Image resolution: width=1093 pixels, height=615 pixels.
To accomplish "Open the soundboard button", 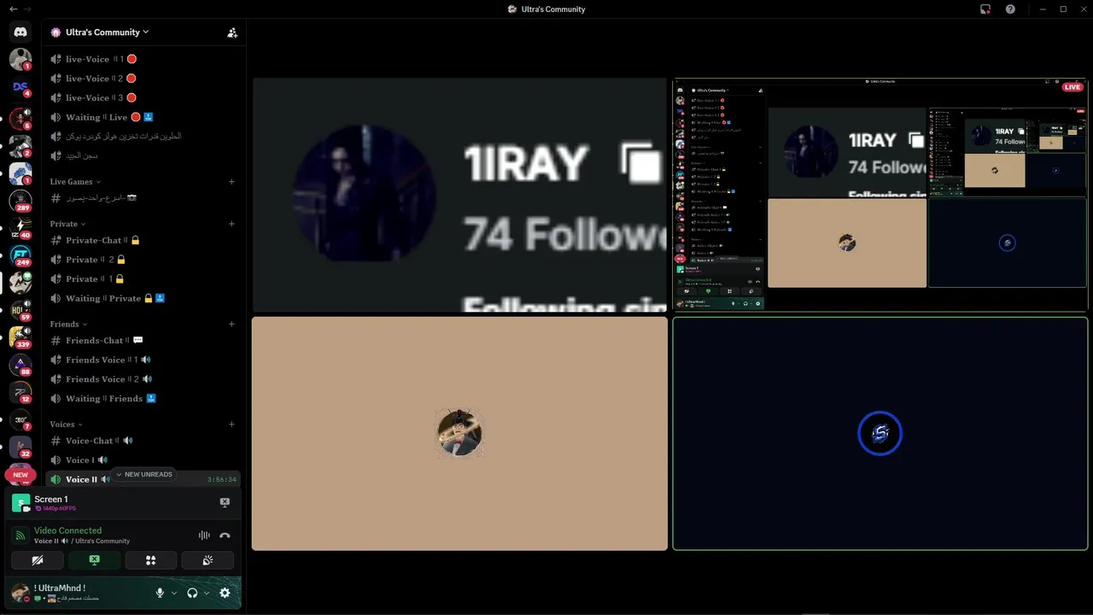I will point(207,560).
